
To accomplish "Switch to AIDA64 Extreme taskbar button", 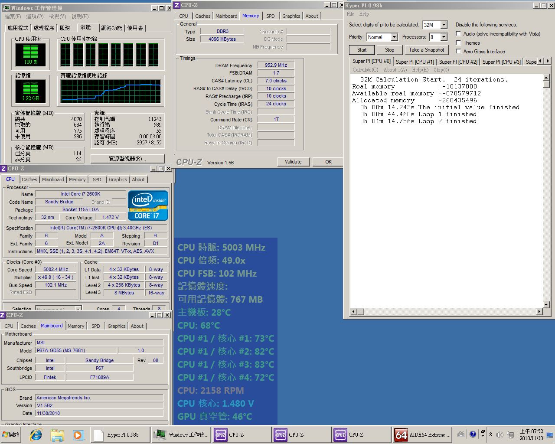I will tap(422, 434).
